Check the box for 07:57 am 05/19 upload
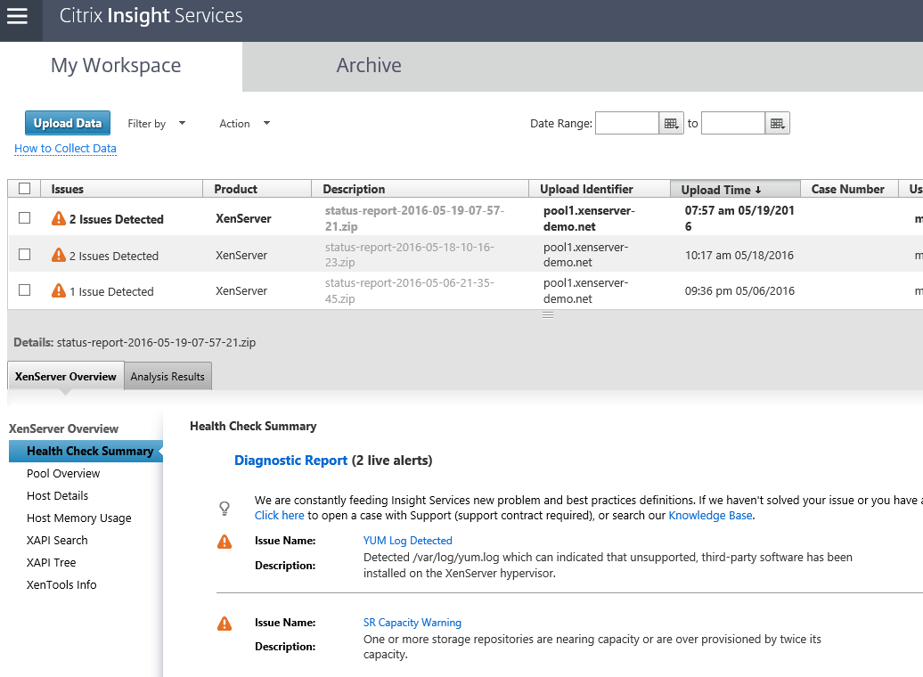923x677 pixels. point(25,218)
